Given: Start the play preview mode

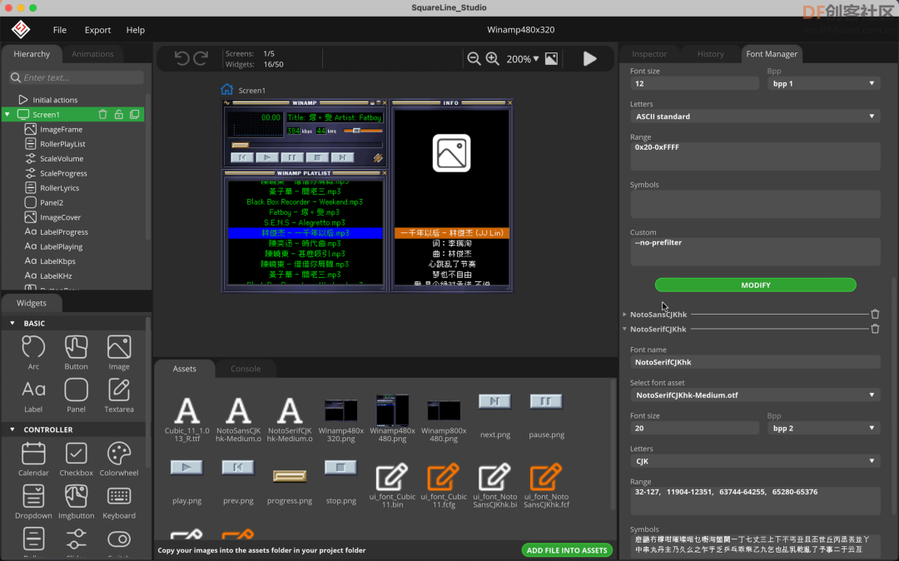Looking at the screenshot, I should [589, 58].
